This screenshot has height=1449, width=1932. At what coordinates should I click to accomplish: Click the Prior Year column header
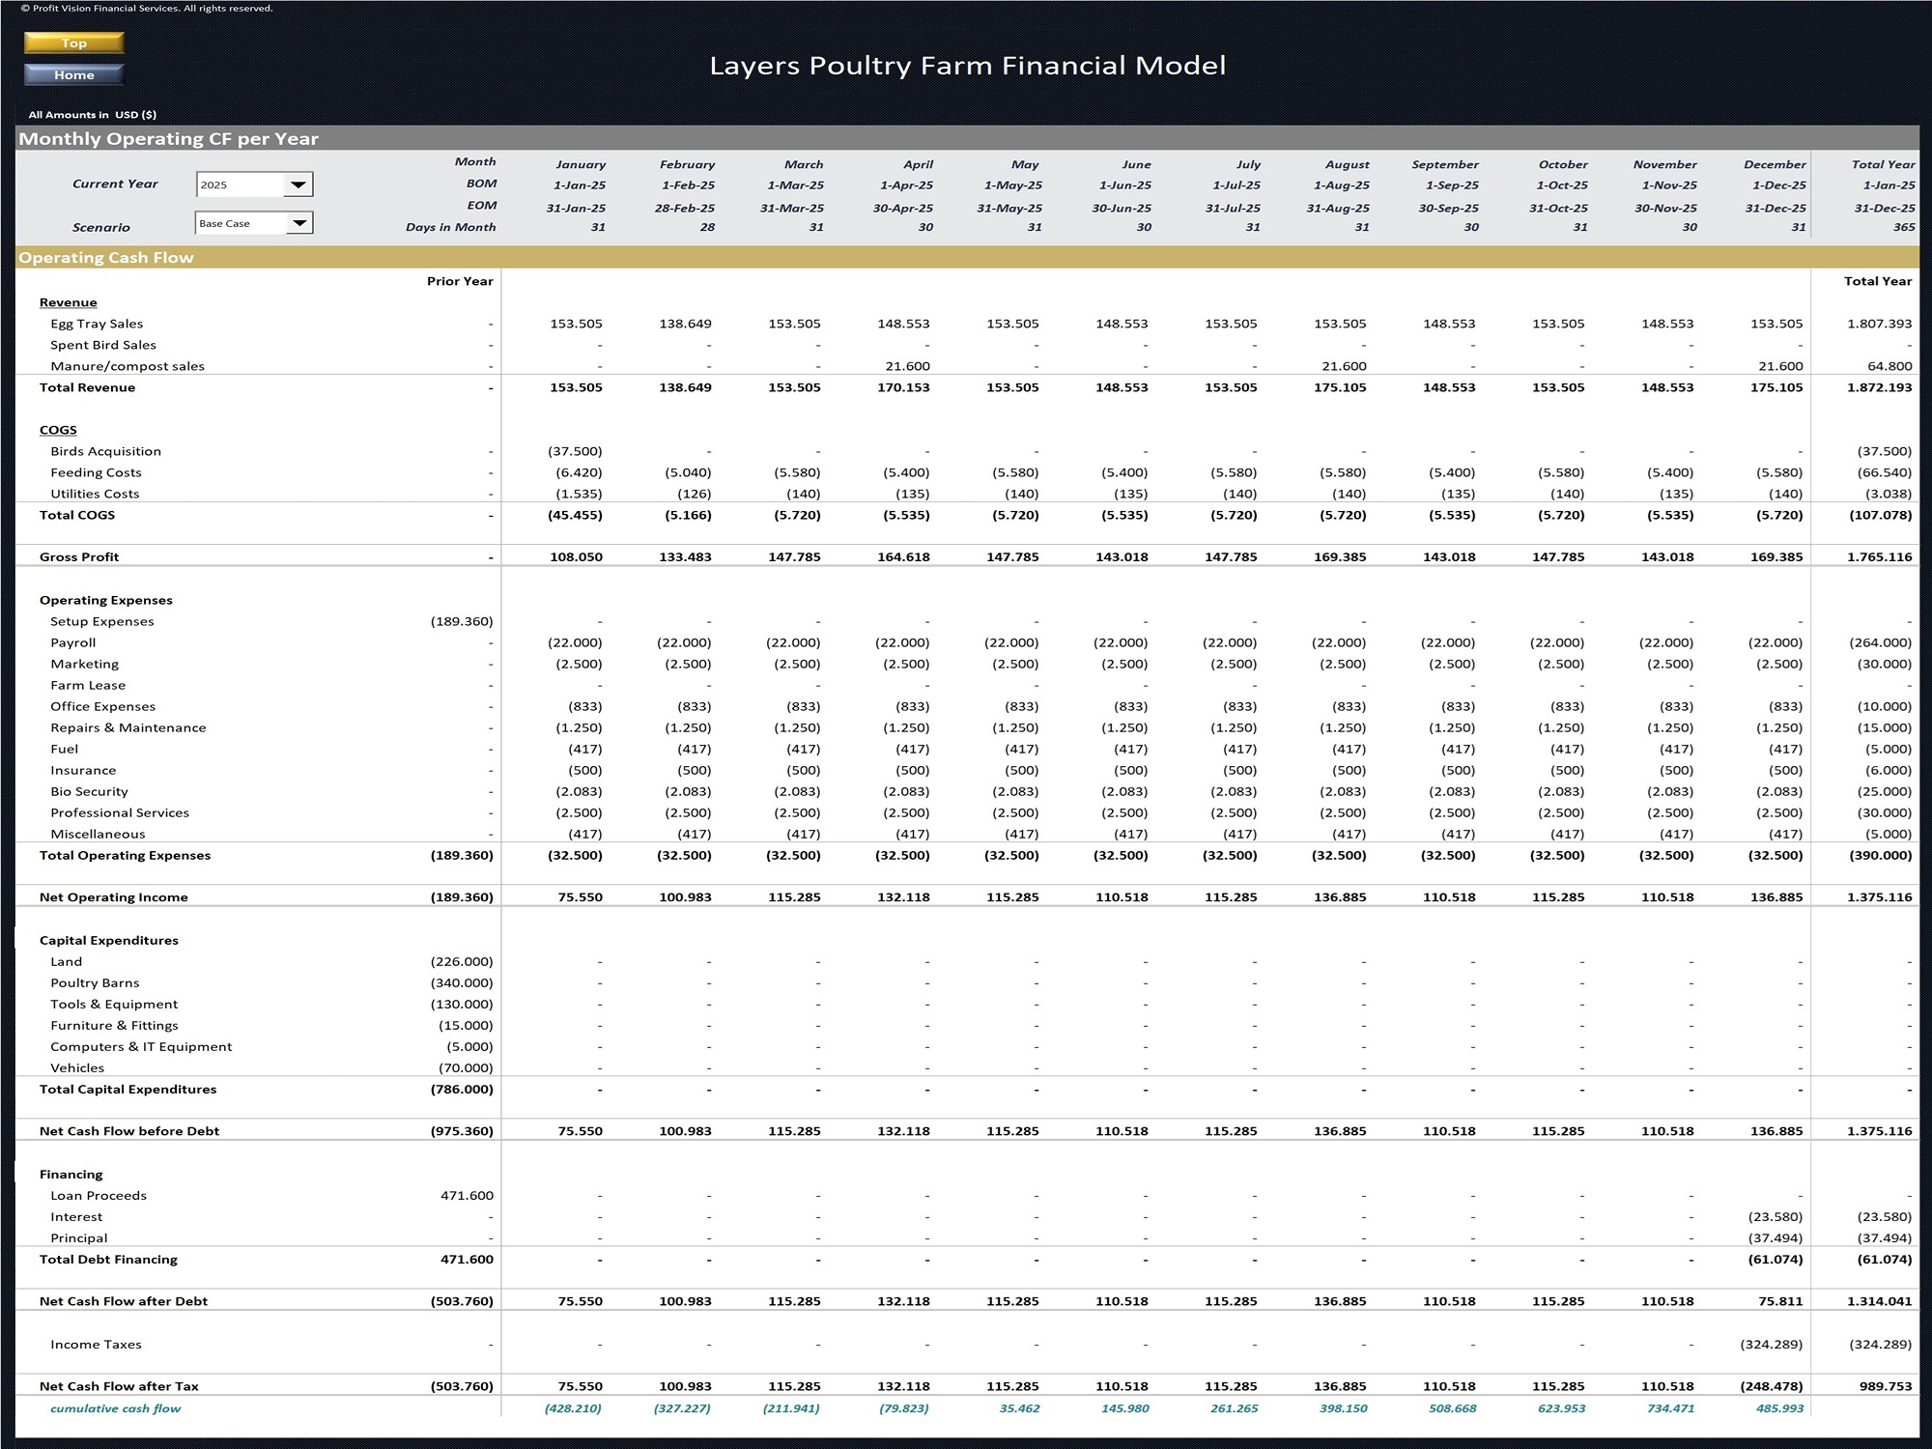click(460, 281)
